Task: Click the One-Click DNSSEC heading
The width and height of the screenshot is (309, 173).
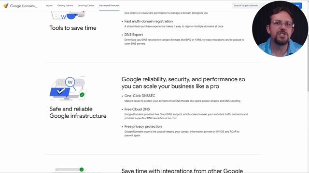Action: [x=140, y=96]
